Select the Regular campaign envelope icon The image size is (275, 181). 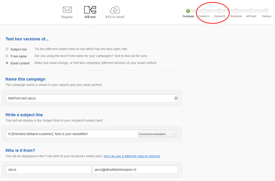(67, 10)
